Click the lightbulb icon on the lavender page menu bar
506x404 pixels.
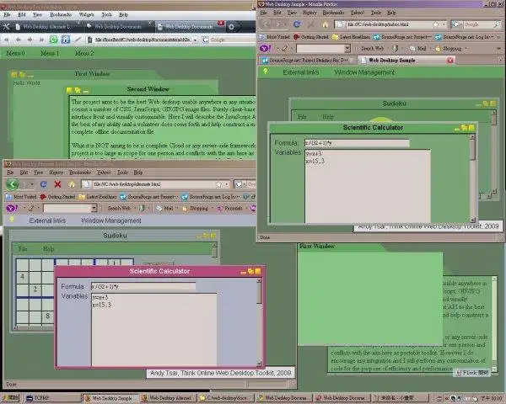(12, 220)
